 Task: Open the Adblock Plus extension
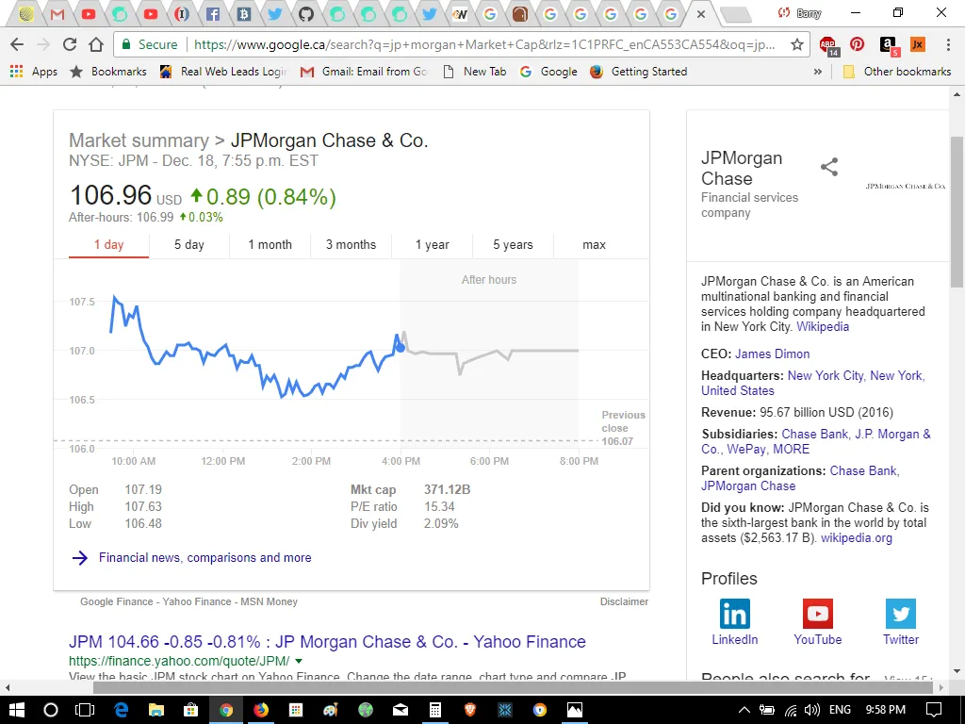pos(829,45)
